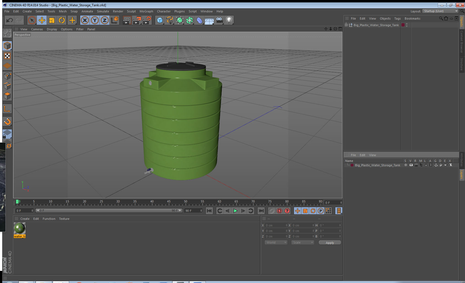Viewport: 465px width, 283px height.
Task: Render to Picture Viewer
Action: (x=137, y=20)
